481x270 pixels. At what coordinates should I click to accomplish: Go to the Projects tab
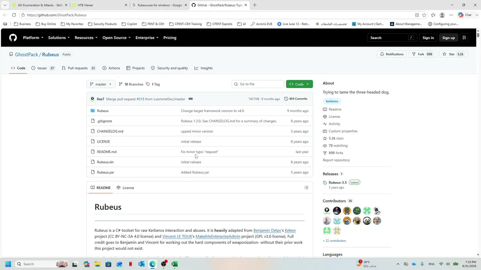(x=135, y=68)
